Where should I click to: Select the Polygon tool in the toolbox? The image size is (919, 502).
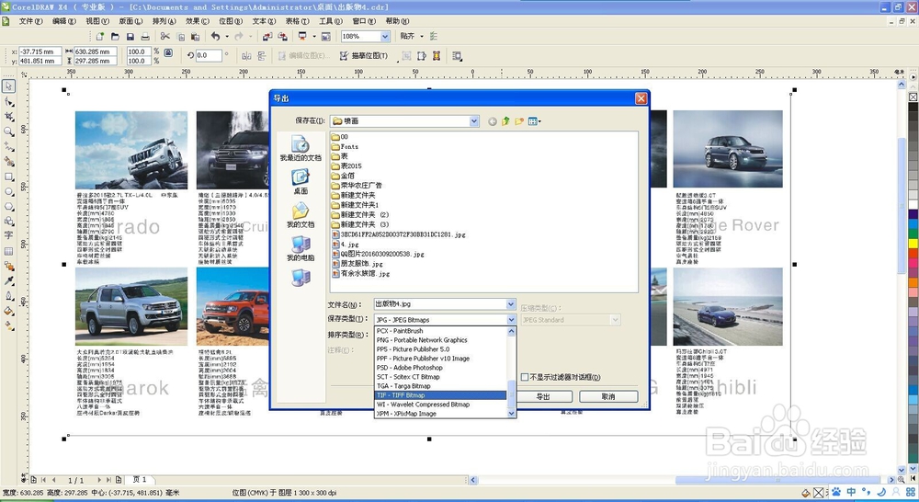[9, 207]
